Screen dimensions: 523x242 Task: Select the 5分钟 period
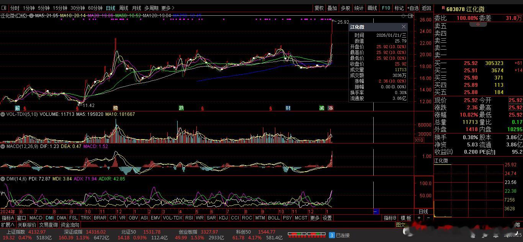(x=44, y=8)
